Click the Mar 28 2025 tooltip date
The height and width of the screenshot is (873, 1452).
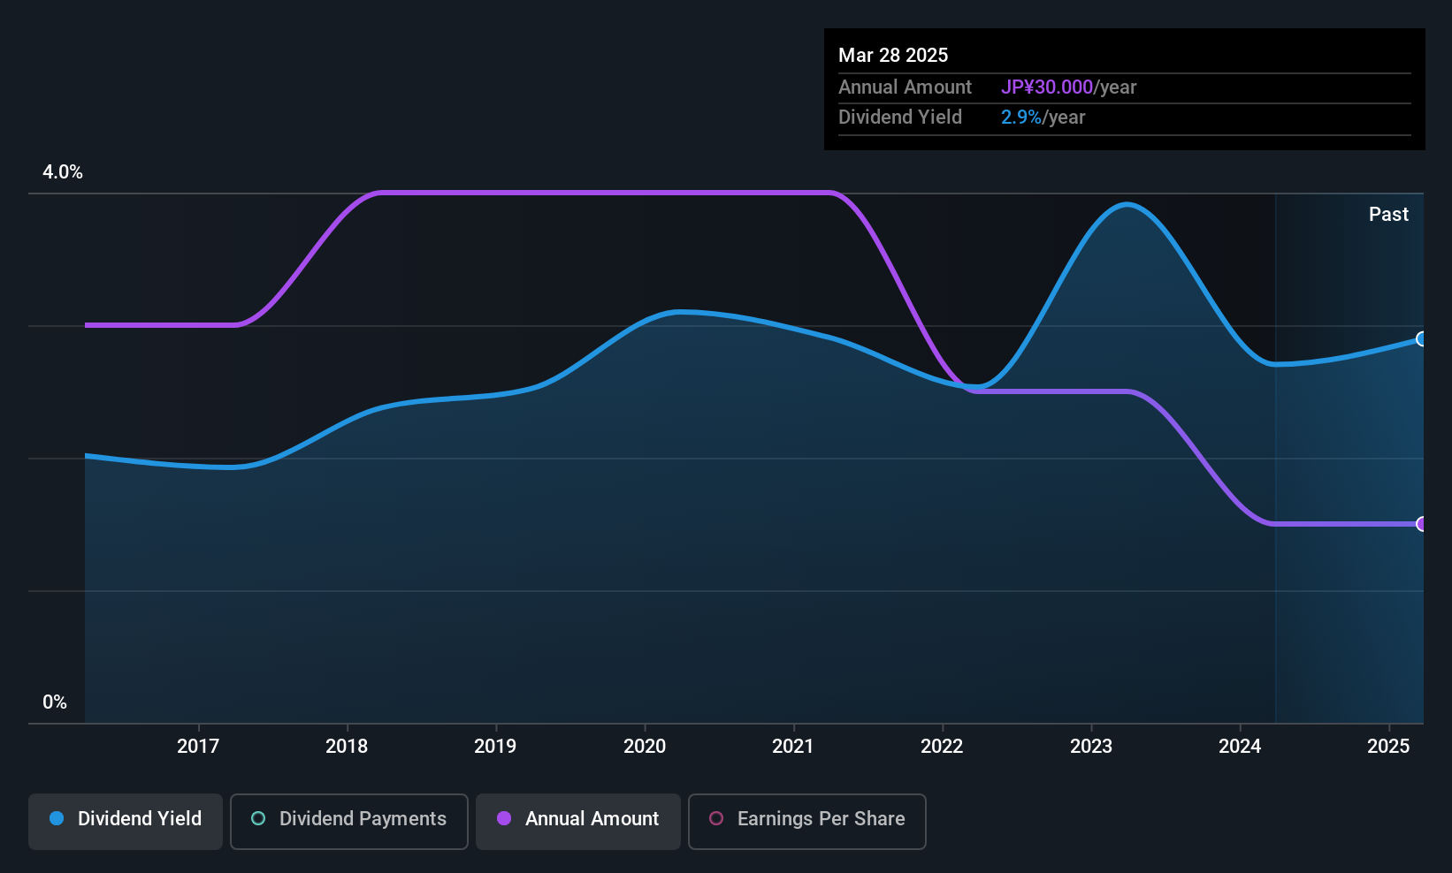click(x=893, y=56)
